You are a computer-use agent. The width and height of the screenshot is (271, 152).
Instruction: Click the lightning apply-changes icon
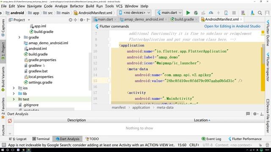218,13
